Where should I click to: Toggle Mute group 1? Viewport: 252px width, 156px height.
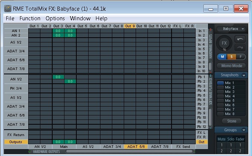(222, 145)
